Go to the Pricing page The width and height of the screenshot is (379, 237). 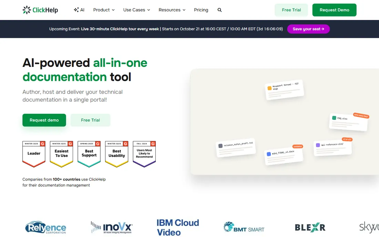coord(201,10)
